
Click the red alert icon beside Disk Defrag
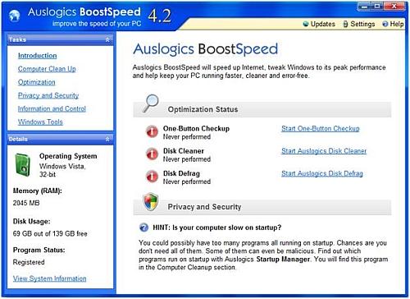tap(152, 177)
